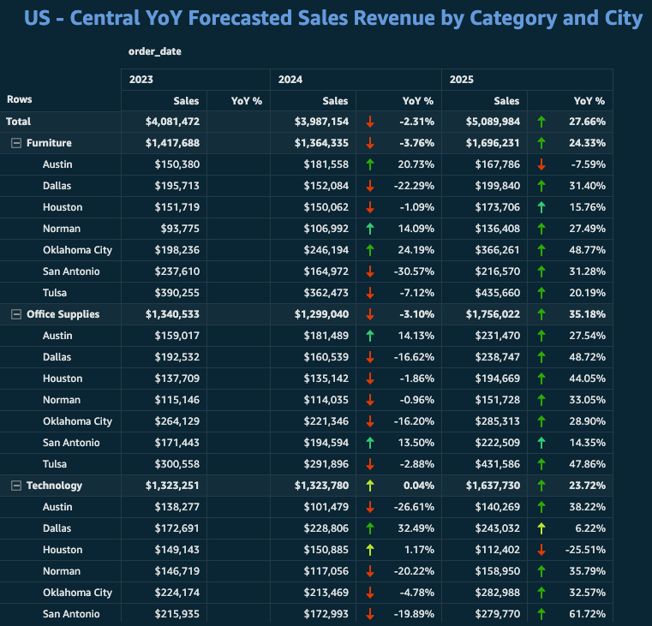The height and width of the screenshot is (626, 652).
Task: Collapse the Furniture category rows
Action: (x=15, y=143)
